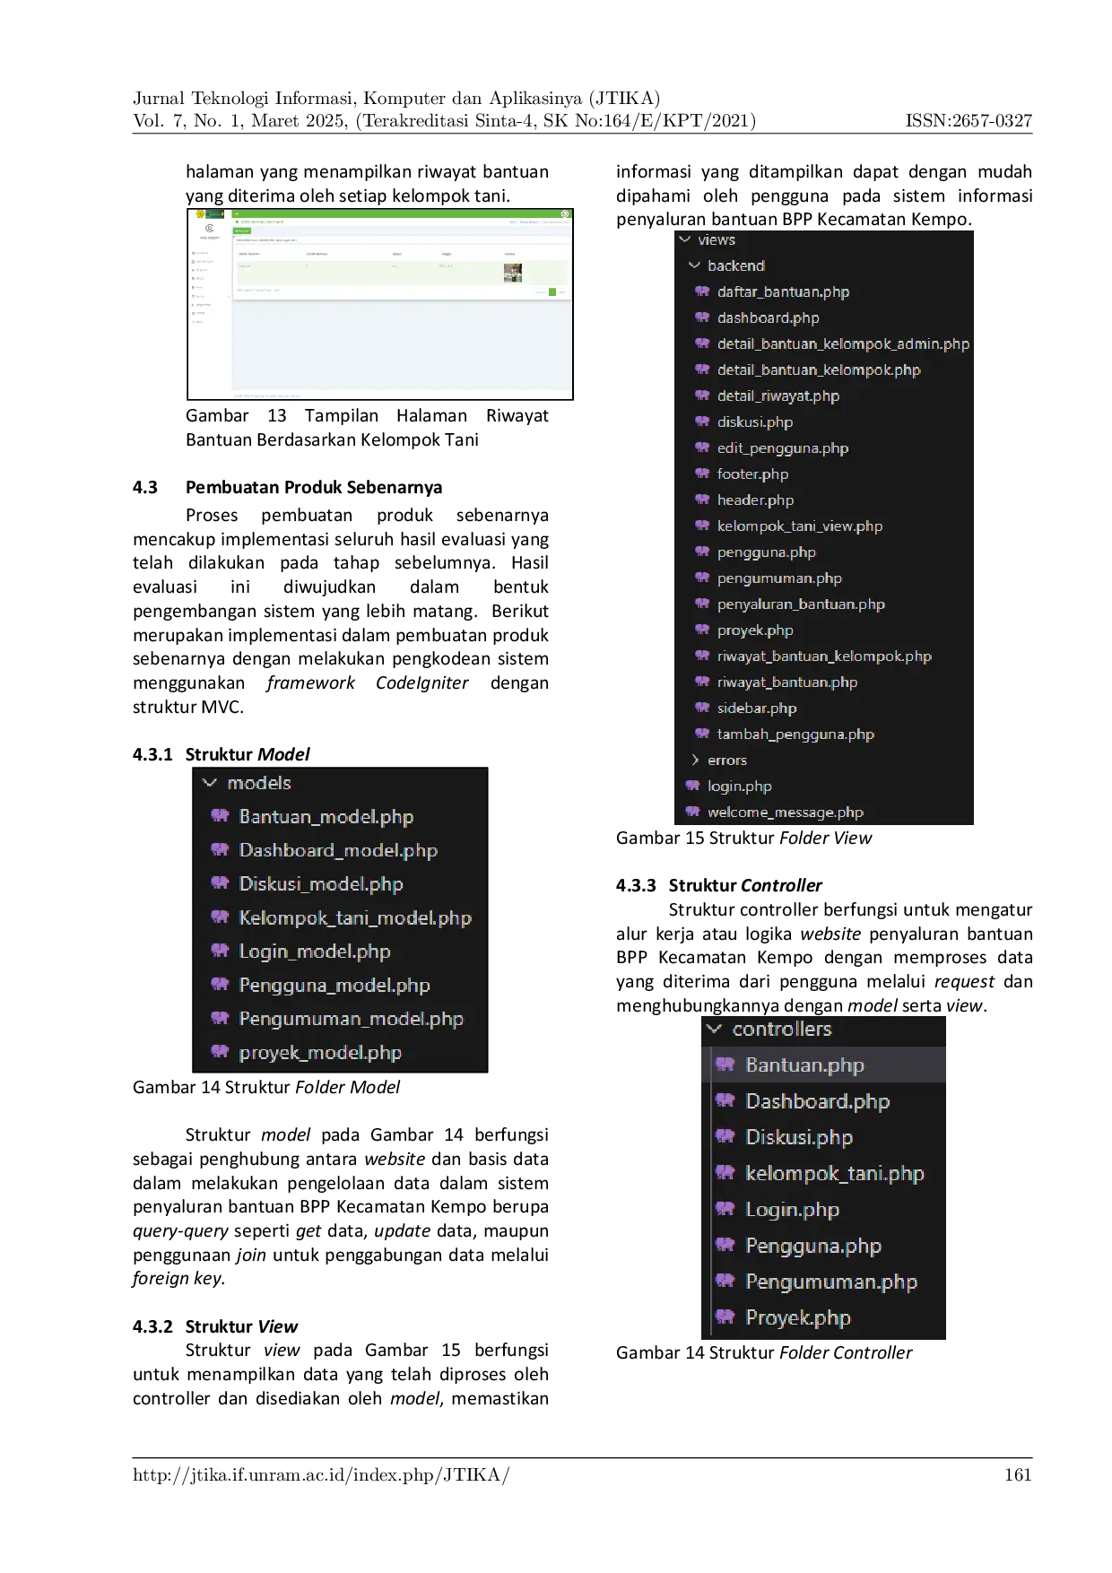
Task: Click the PHP icon beside Bantuan_model.php
Action: (220, 816)
